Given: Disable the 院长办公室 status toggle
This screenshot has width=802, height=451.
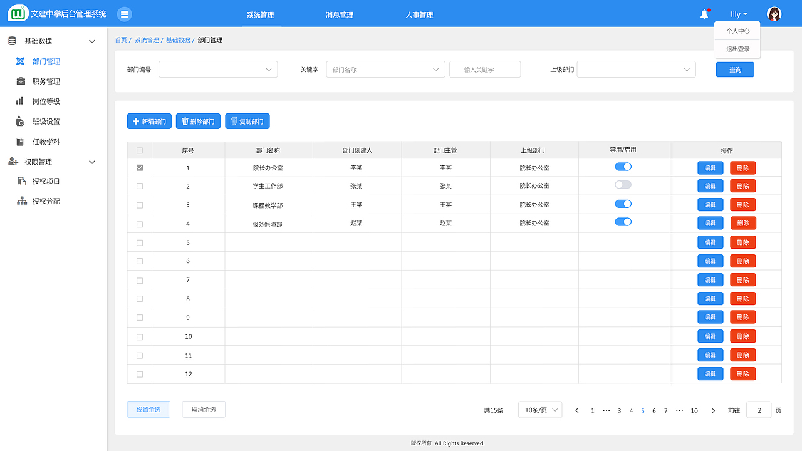Looking at the screenshot, I should click(623, 167).
